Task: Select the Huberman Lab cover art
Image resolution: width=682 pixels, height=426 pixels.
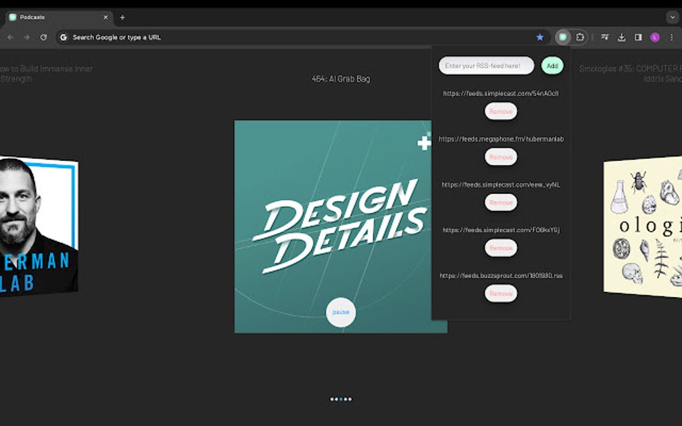Action: tap(39, 226)
